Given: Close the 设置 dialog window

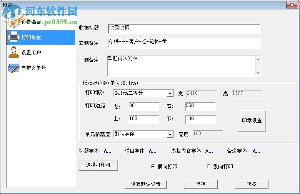Looking at the screenshot, I should click(x=292, y=5).
